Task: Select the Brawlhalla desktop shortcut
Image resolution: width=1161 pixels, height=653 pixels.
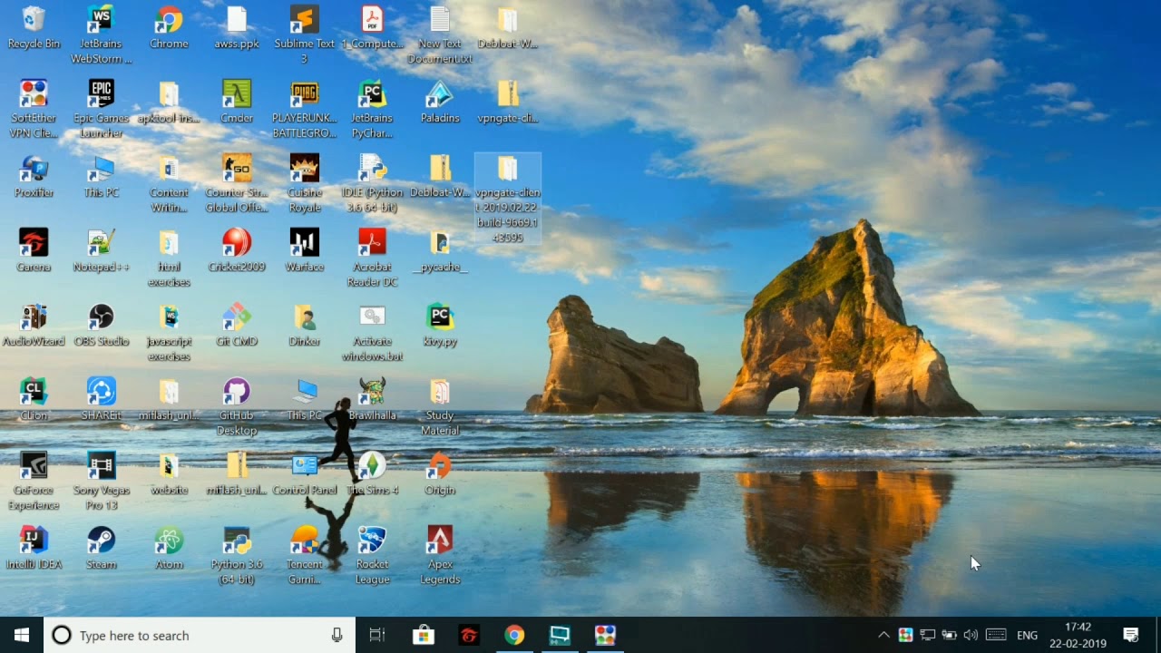Action: point(372,399)
